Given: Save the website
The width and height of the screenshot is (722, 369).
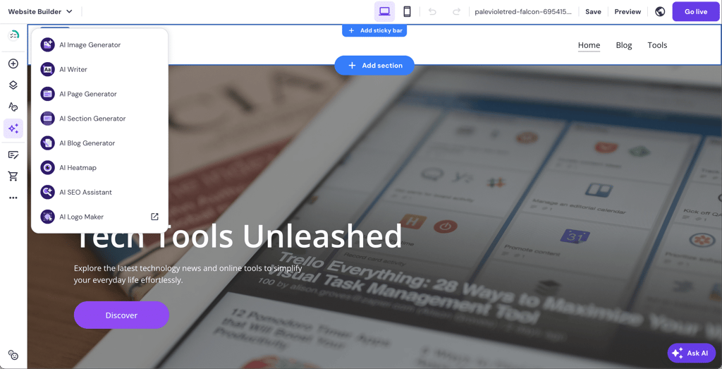Looking at the screenshot, I should pos(593,11).
